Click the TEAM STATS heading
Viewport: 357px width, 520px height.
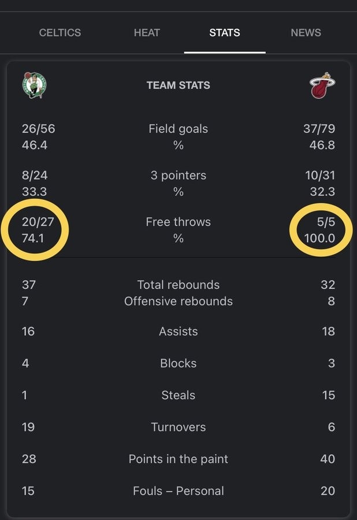tap(178, 86)
